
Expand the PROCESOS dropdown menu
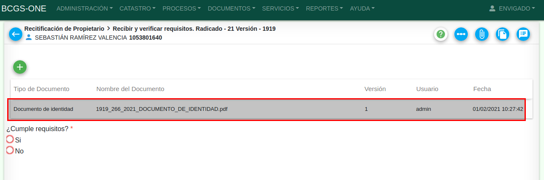pyautogui.click(x=181, y=8)
